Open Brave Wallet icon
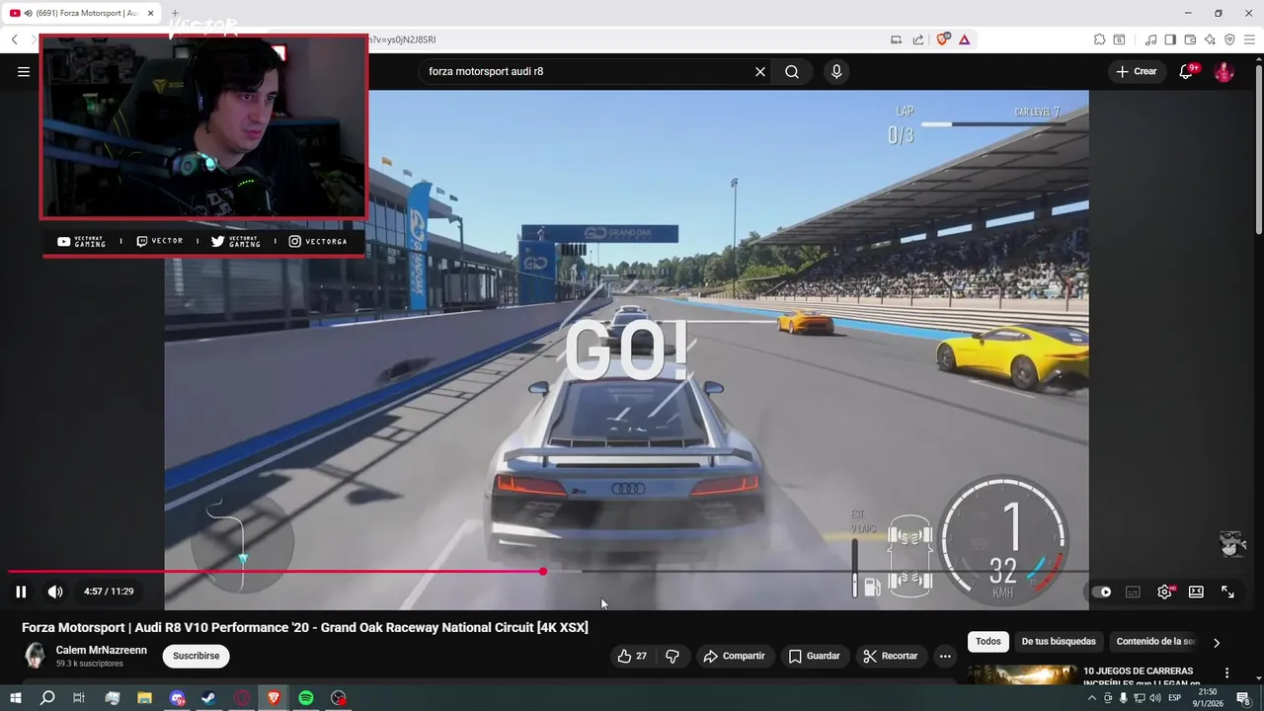This screenshot has width=1264, height=711. (1190, 39)
